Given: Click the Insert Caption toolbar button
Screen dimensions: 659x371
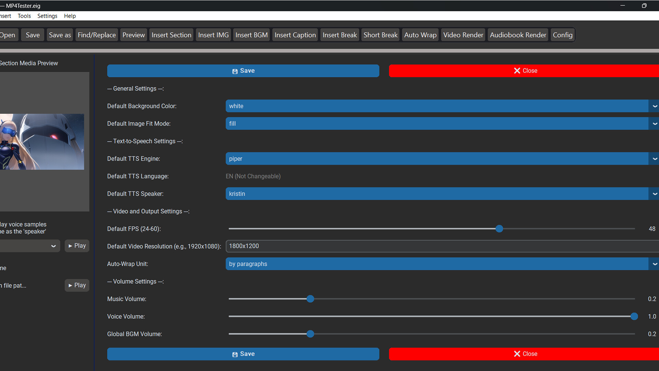Looking at the screenshot, I should pyautogui.click(x=295, y=35).
